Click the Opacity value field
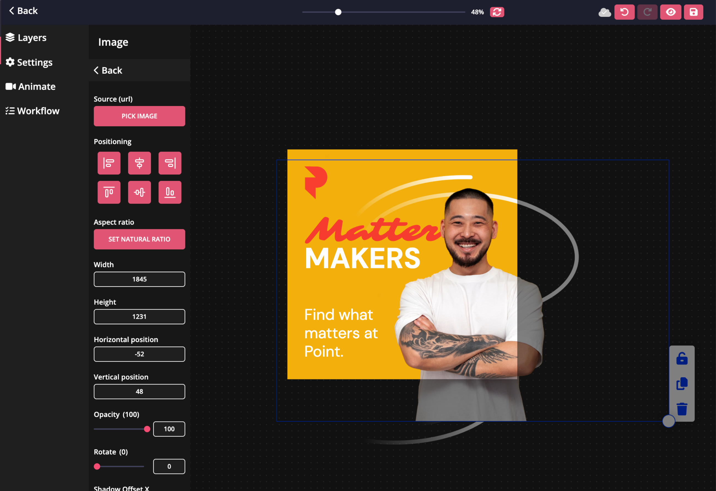This screenshot has height=491, width=716. pyautogui.click(x=169, y=429)
